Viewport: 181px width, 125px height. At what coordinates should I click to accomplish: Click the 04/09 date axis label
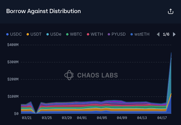coord(122,118)
